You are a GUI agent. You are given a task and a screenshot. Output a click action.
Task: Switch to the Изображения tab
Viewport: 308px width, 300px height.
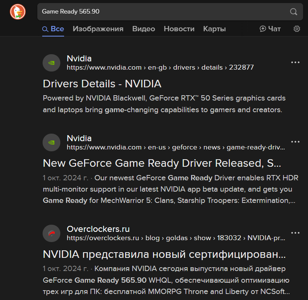click(98, 29)
